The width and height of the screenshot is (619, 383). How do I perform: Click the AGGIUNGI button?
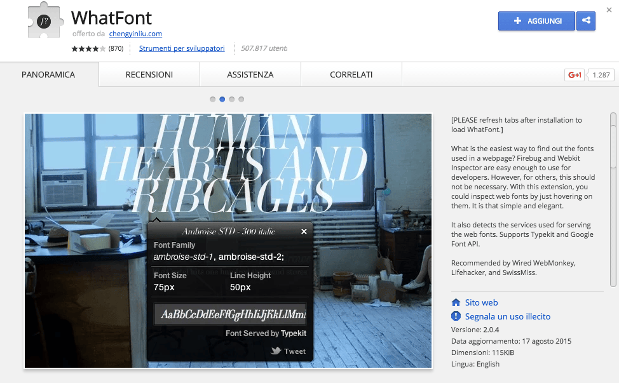click(536, 21)
